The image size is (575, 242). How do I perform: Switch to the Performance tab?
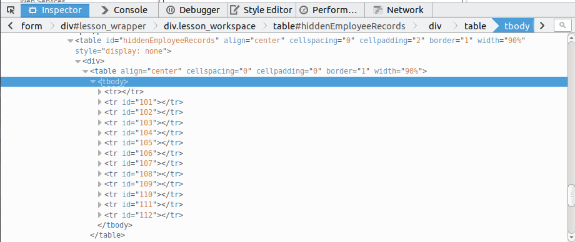330,10
